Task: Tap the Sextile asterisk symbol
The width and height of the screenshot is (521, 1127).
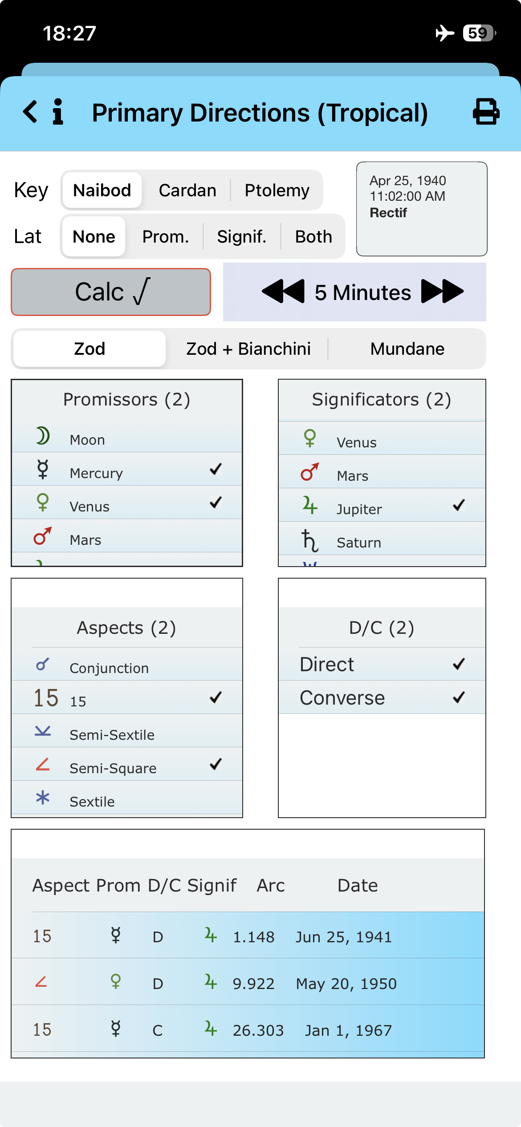Action: (43, 798)
